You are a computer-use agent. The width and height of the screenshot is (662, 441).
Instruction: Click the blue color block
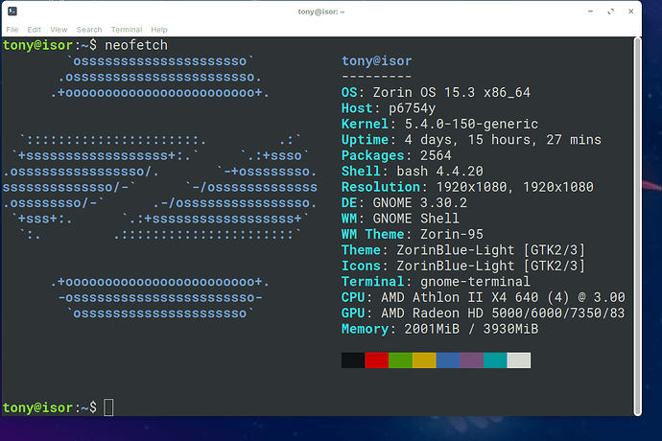coord(447,360)
